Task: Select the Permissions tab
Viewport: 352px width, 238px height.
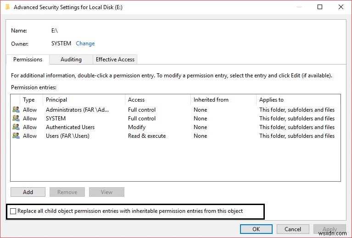Action: pos(28,59)
